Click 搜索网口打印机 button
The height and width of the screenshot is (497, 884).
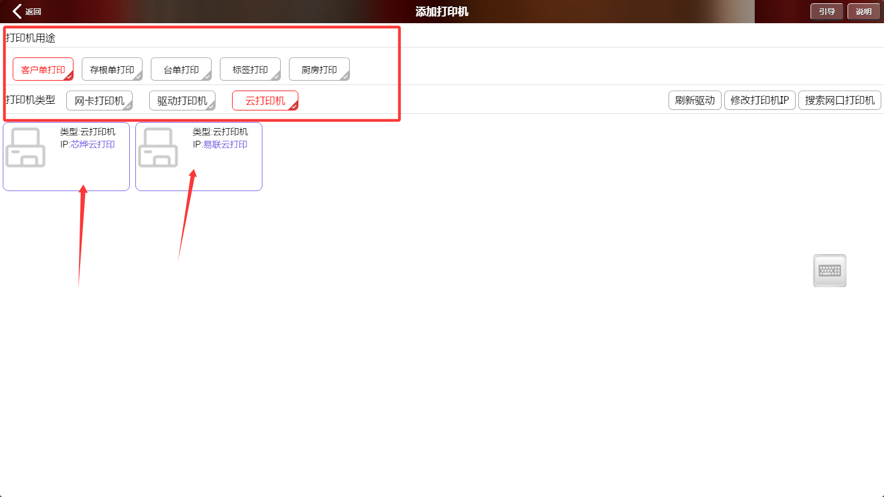click(x=840, y=101)
